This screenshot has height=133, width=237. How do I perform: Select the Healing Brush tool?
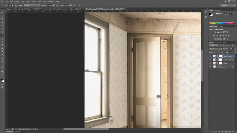[2, 32]
